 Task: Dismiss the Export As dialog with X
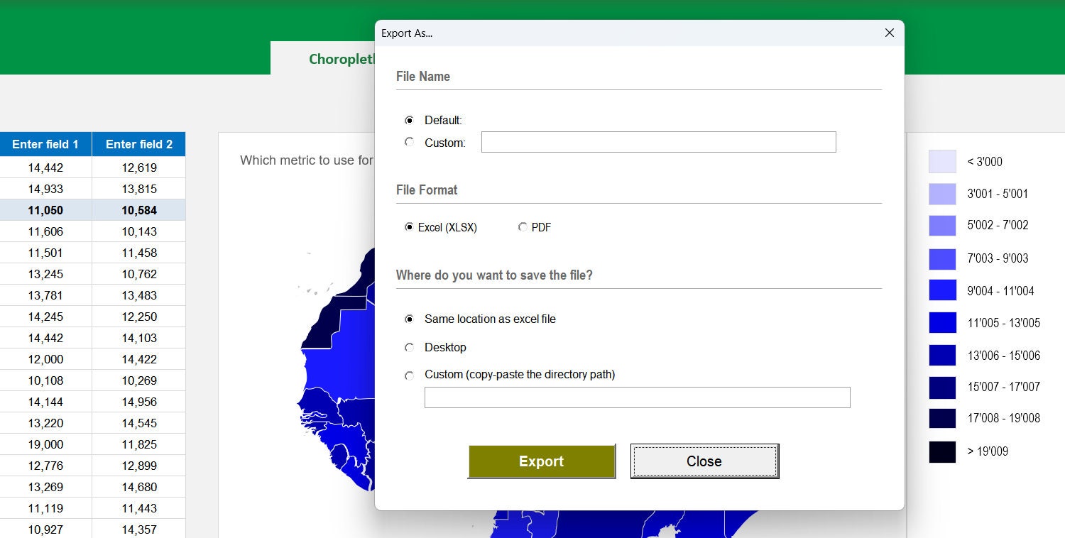889,33
